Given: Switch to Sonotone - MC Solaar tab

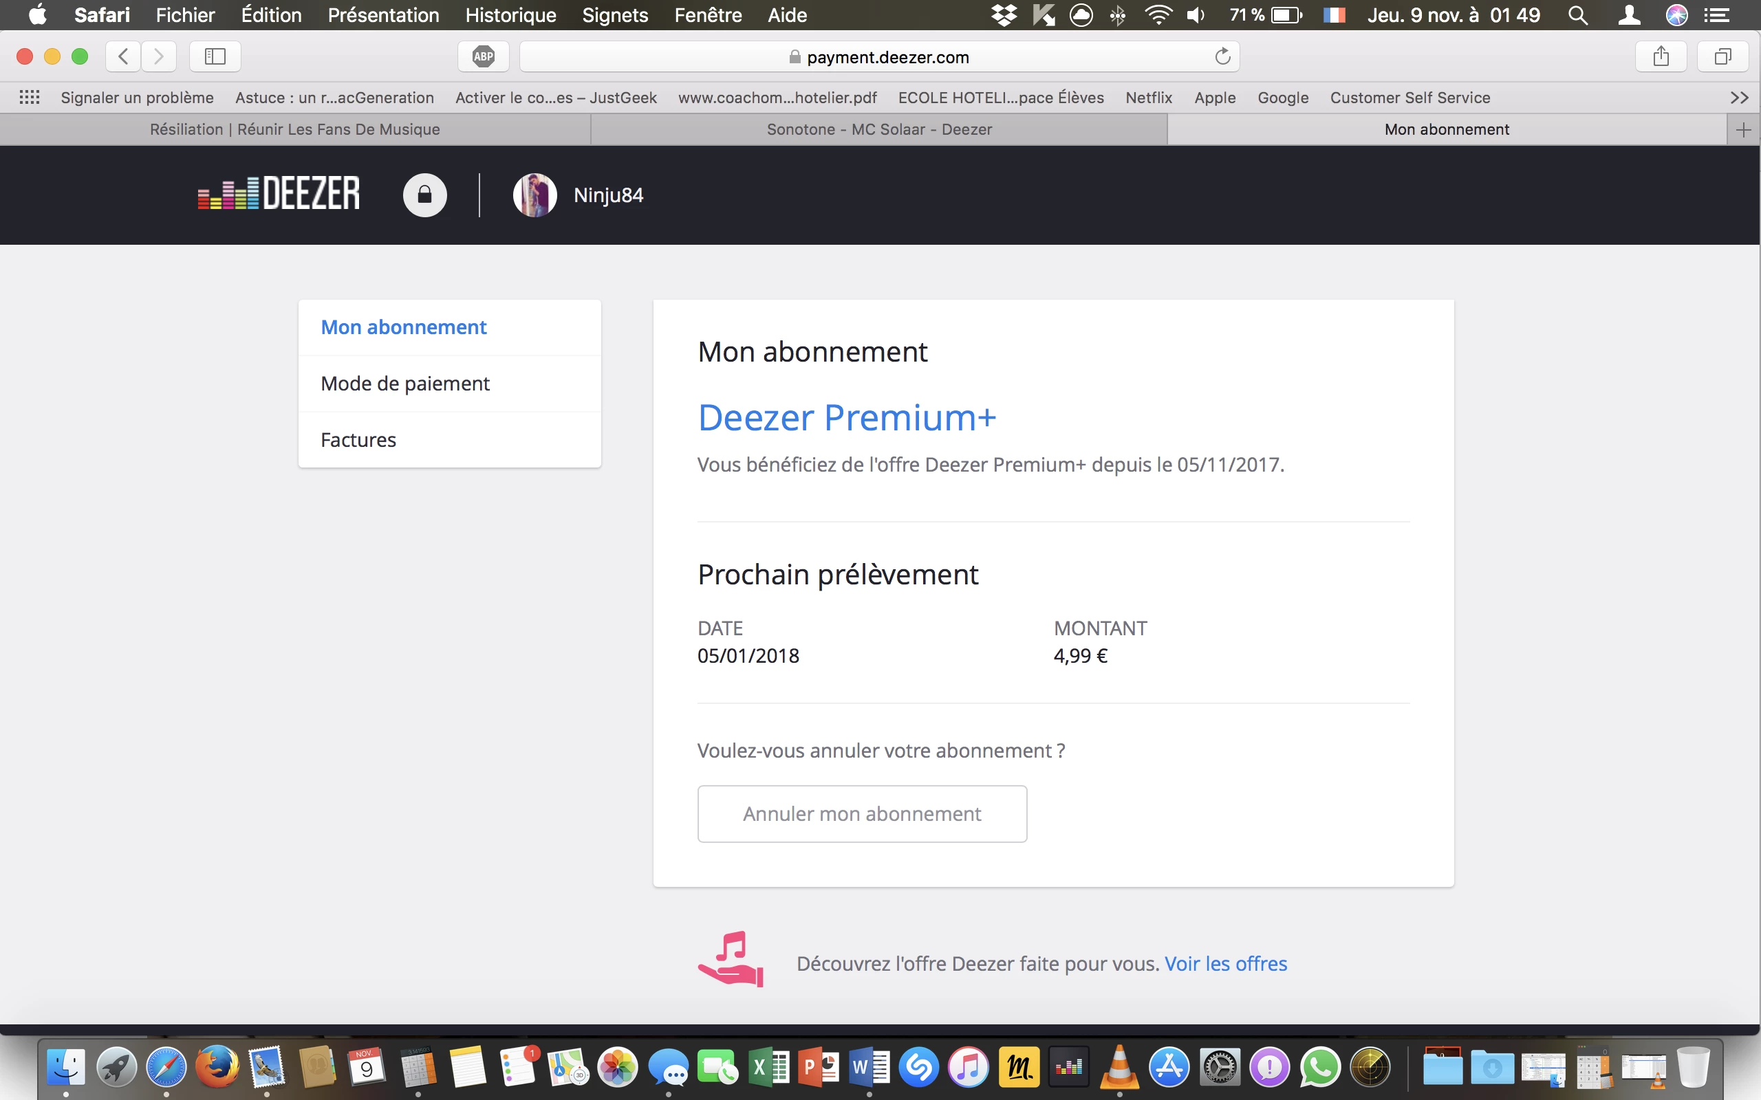Looking at the screenshot, I should coord(879,129).
